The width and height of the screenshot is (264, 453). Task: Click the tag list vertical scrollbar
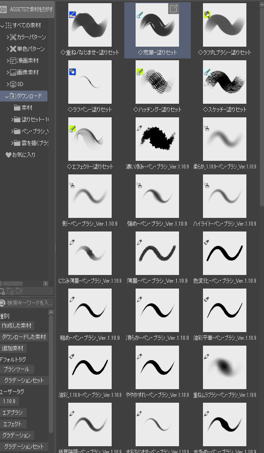[x=51, y=374]
